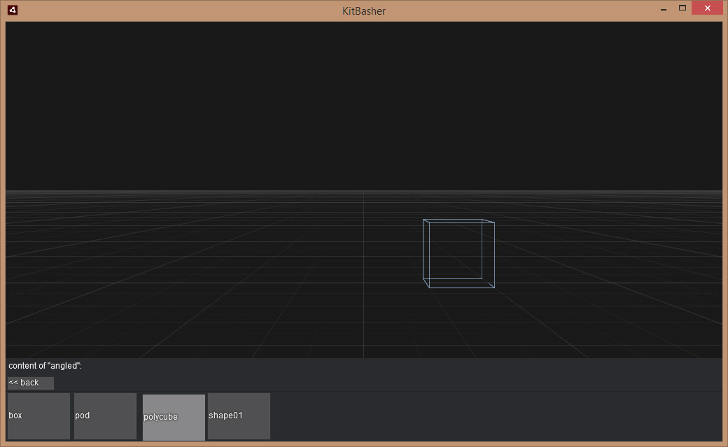The image size is (728, 447).
Task: Click the wireframe cube in the viewport
Action: point(458,253)
